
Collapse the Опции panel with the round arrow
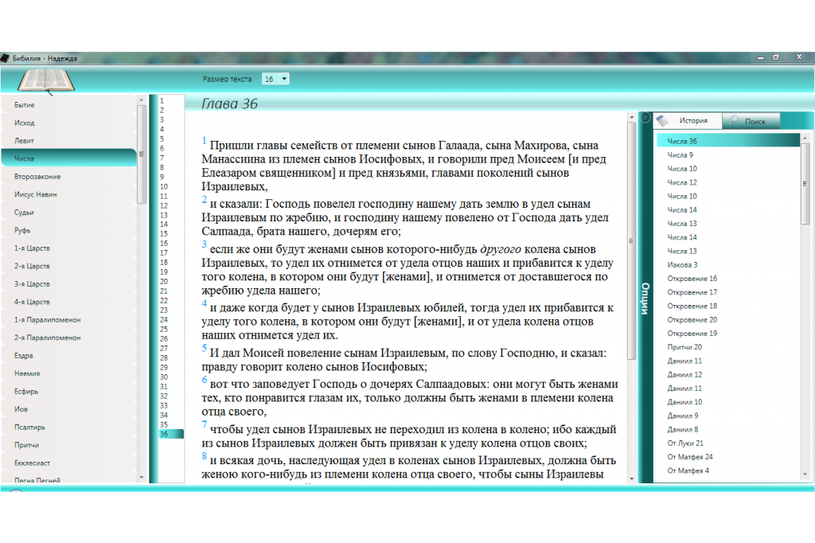point(645,118)
